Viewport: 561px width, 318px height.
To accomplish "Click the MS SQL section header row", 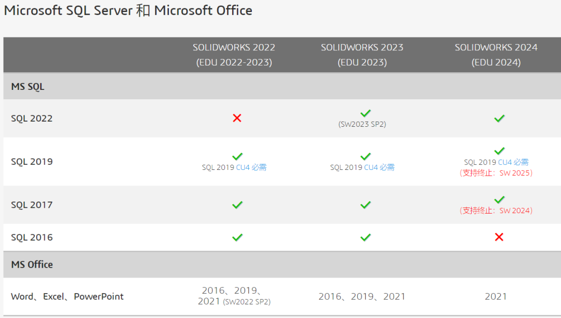I will (282, 86).
